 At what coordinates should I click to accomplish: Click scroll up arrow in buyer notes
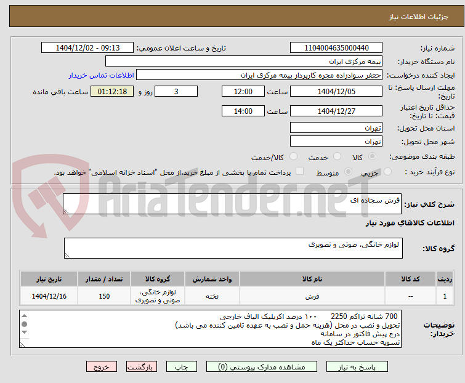[24, 316]
